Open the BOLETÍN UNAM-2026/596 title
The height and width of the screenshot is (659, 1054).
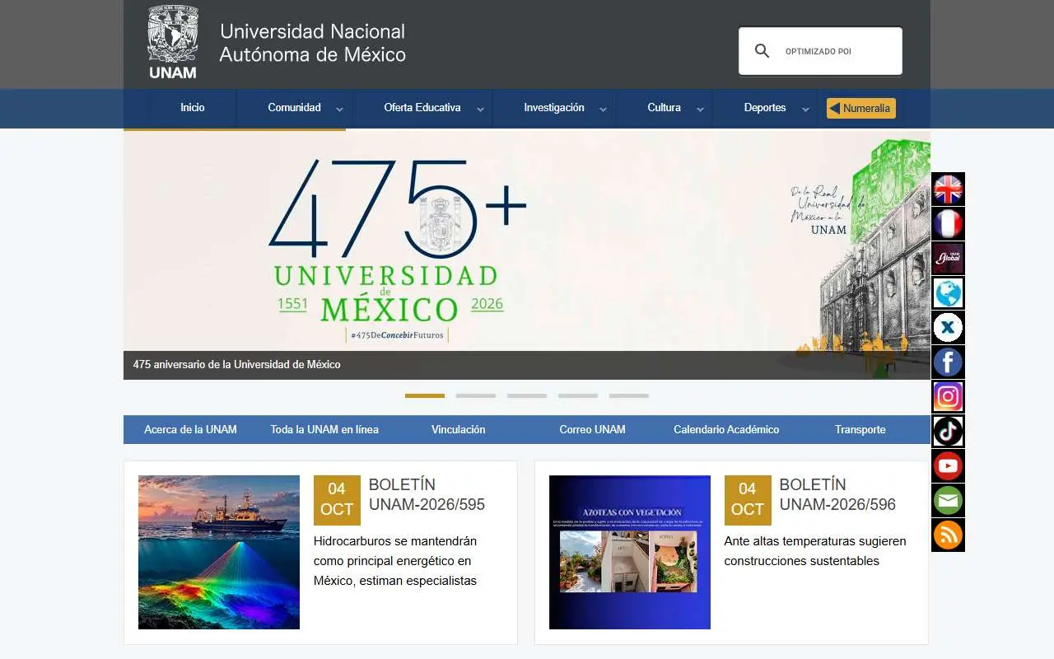point(837,494)
